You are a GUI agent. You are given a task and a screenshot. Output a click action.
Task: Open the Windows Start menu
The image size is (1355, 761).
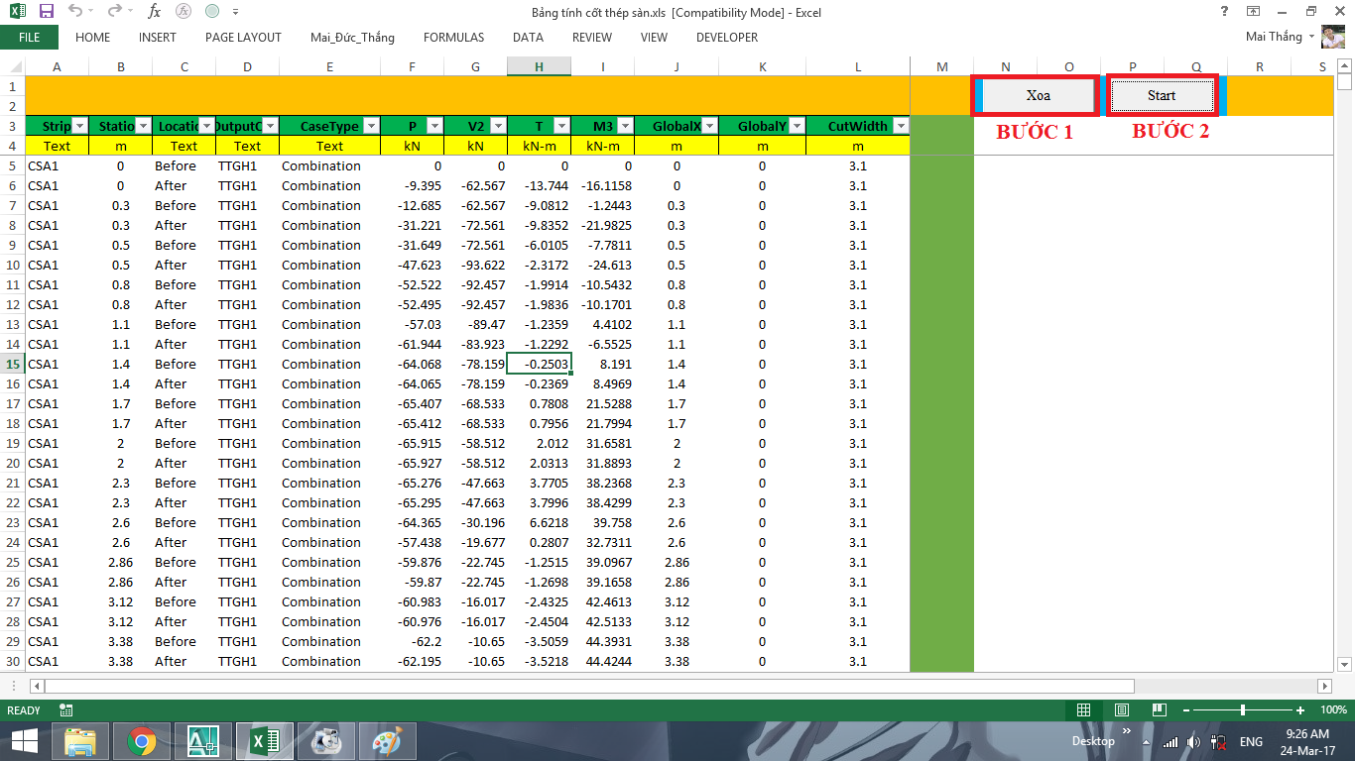coord(24,740)
